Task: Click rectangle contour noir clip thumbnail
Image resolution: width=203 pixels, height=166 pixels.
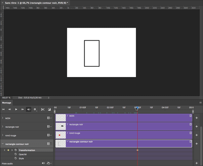Action: pos(61,144)
